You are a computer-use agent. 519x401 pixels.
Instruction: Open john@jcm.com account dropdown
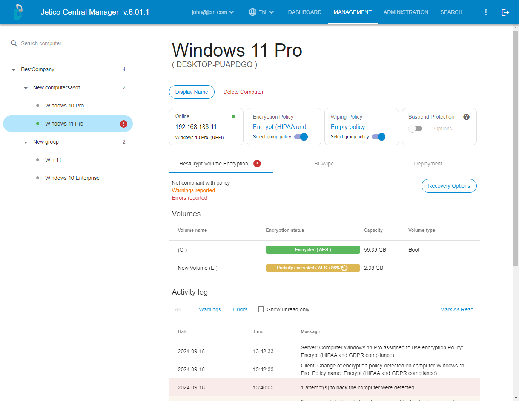click(x=213, y=12)
